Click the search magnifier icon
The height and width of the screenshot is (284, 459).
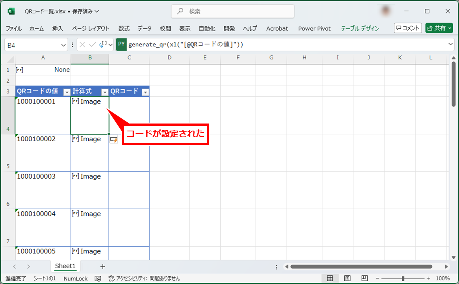pyautogui.click(x=180, y=11)
